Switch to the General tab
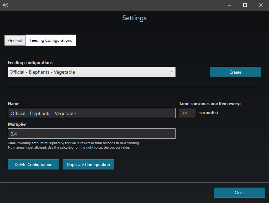Screen dimensions: 269x203 (x=15, y=40)
